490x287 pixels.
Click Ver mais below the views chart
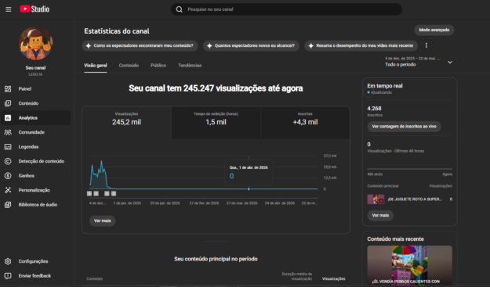(x=103, y=221)
